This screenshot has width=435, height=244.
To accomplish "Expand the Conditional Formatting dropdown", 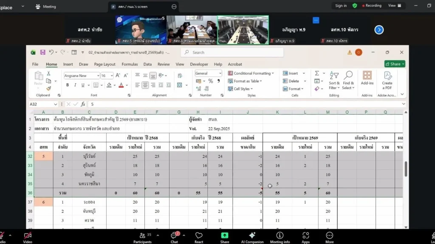I will pos(254,73).
